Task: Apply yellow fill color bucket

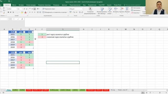Action: click(22, 12)
